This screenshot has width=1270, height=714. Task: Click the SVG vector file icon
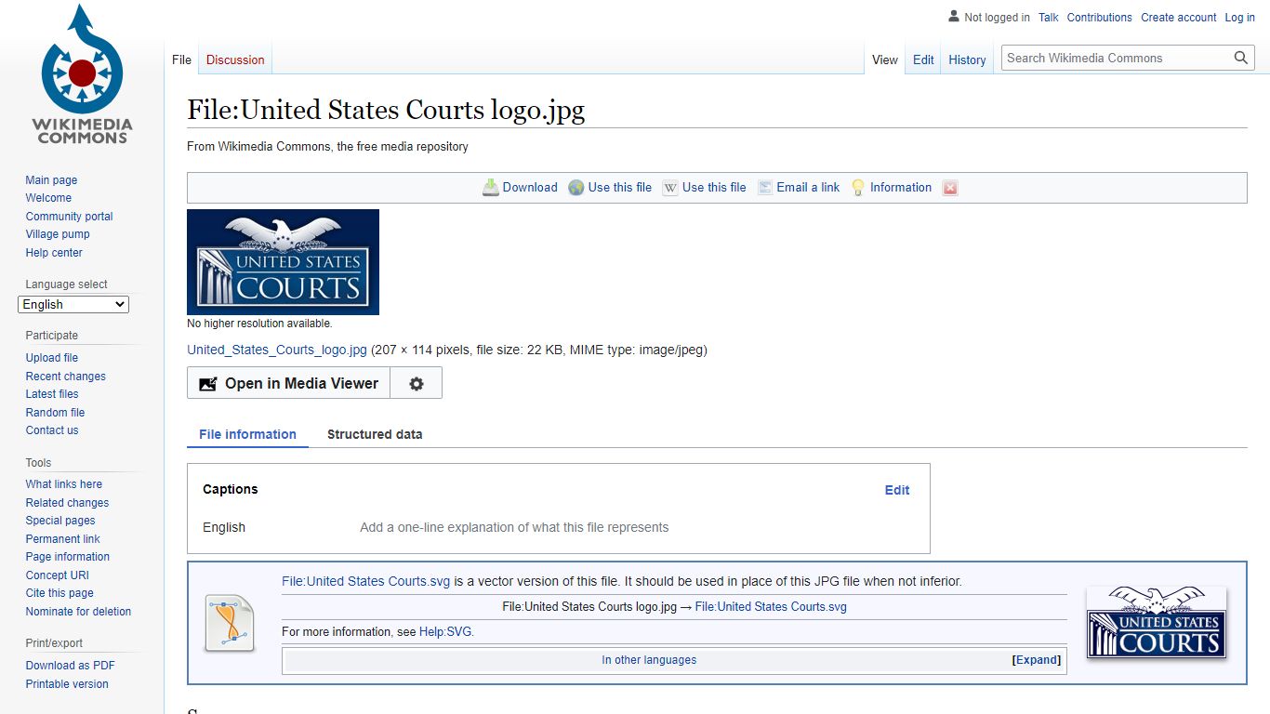[229, 622]
